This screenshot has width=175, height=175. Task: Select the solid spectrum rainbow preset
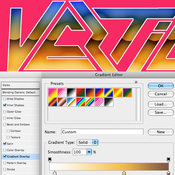80,102
